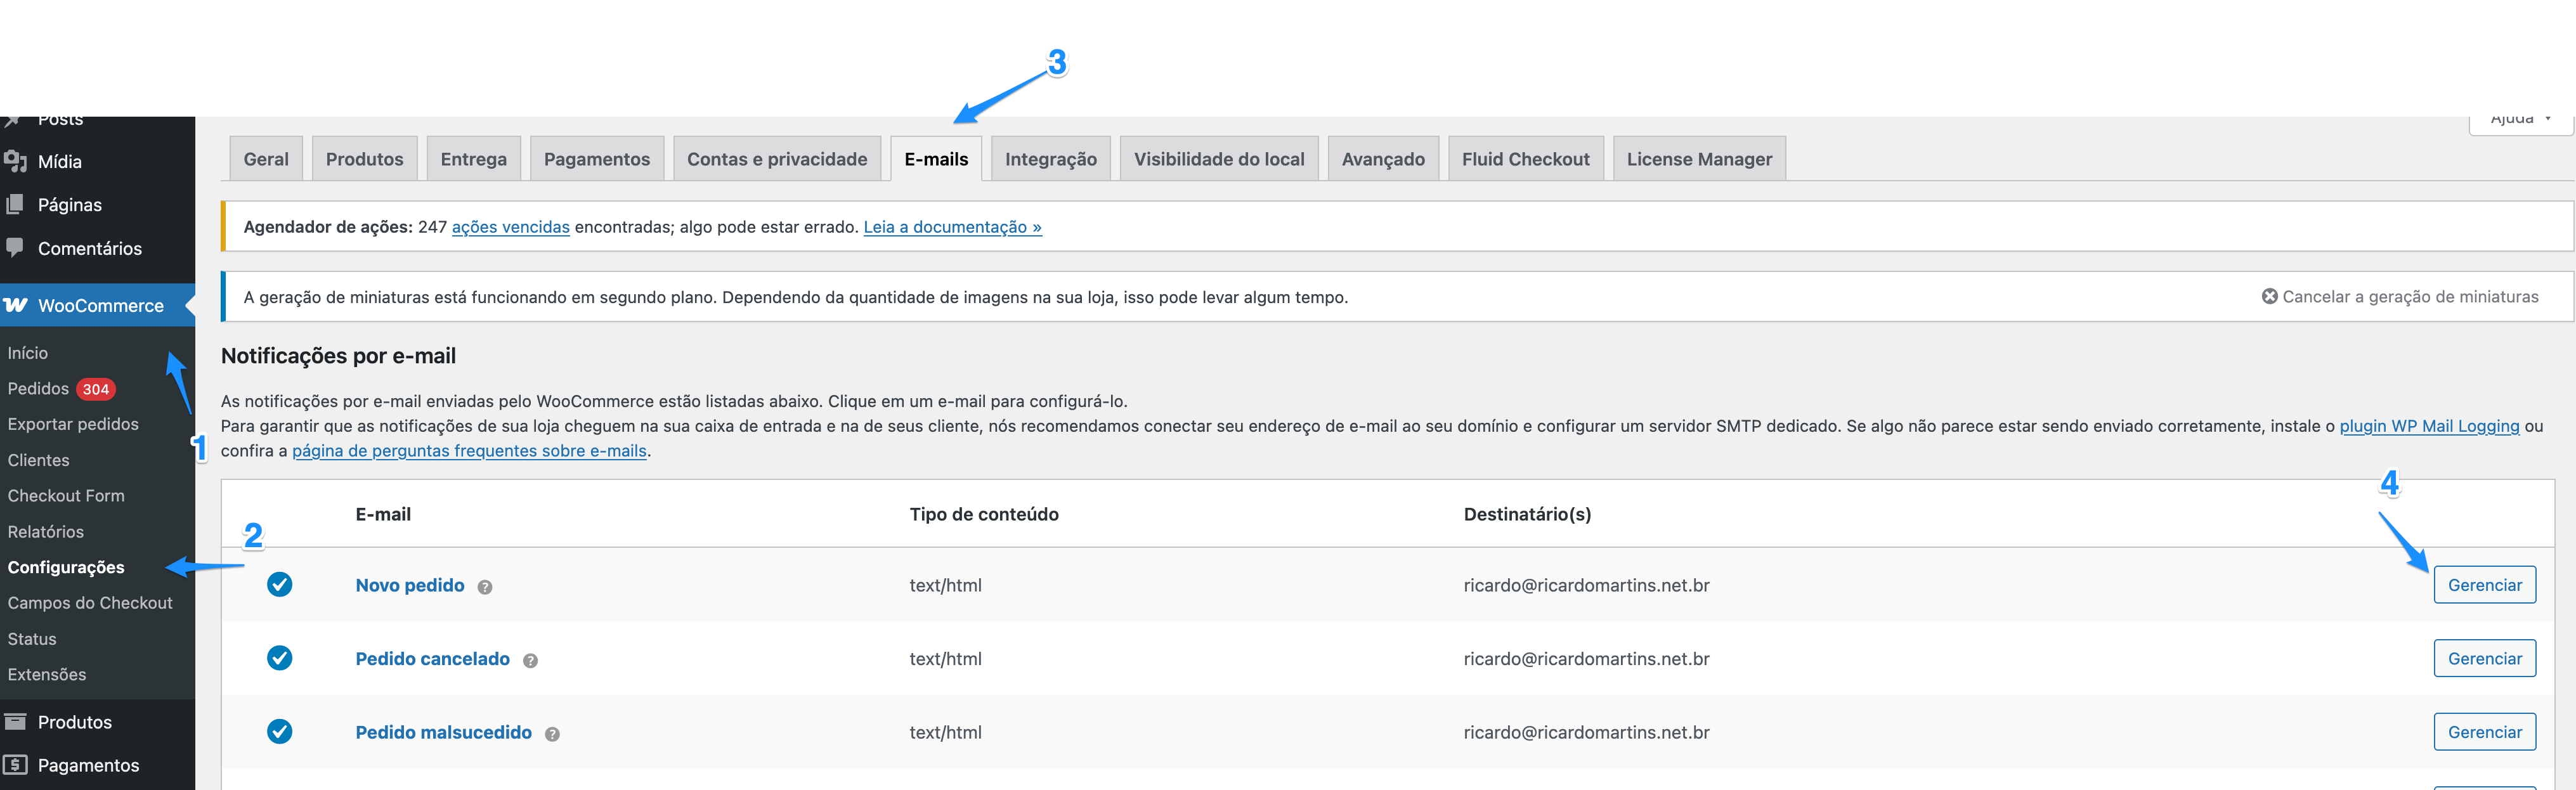Click recipient email in Pedido cancelado row
2576x790 pixels.
1586,658
